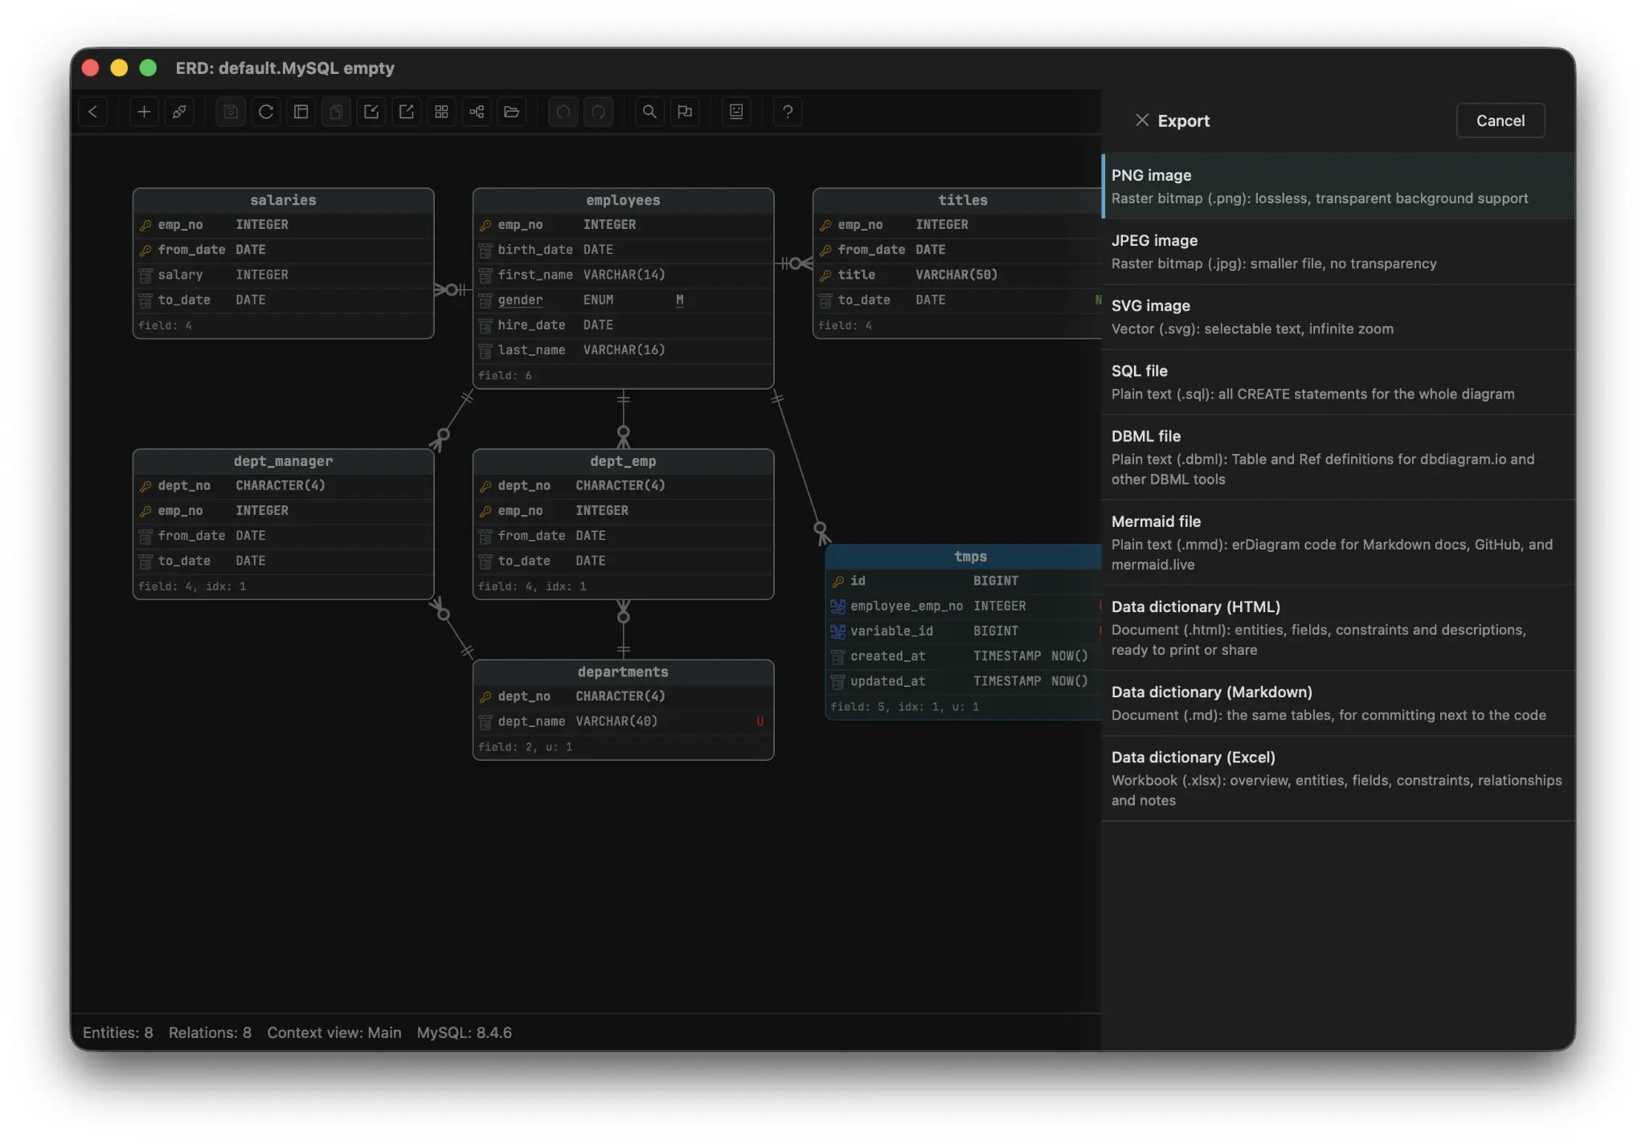Click MySQL: 8.4.6 status entry

pyautogui.click(x=464, y=1032)
